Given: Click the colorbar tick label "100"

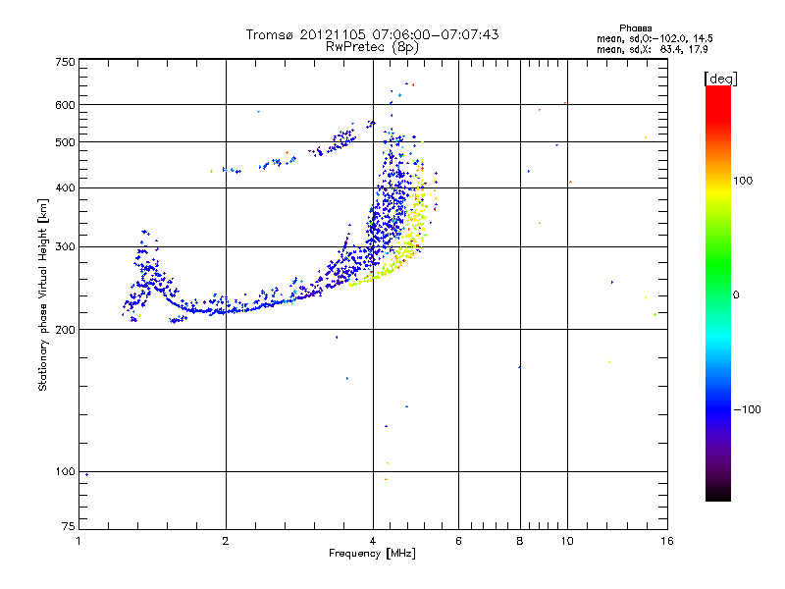Looking at the screenshot, I should [x=743, y=181].
